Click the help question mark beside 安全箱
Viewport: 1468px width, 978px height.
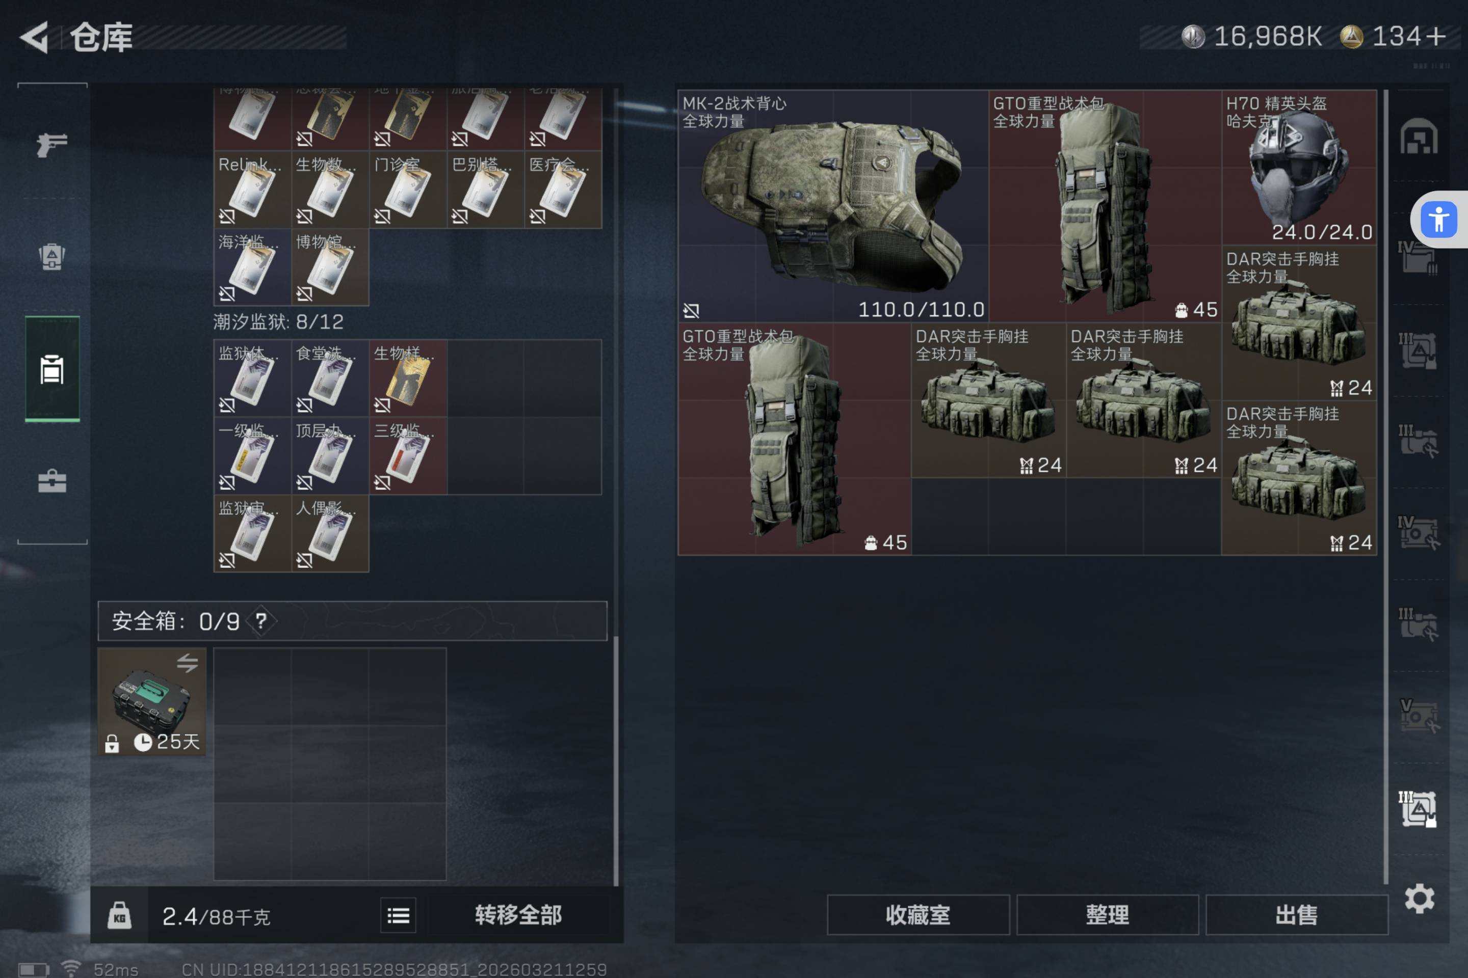click(261, 621)
